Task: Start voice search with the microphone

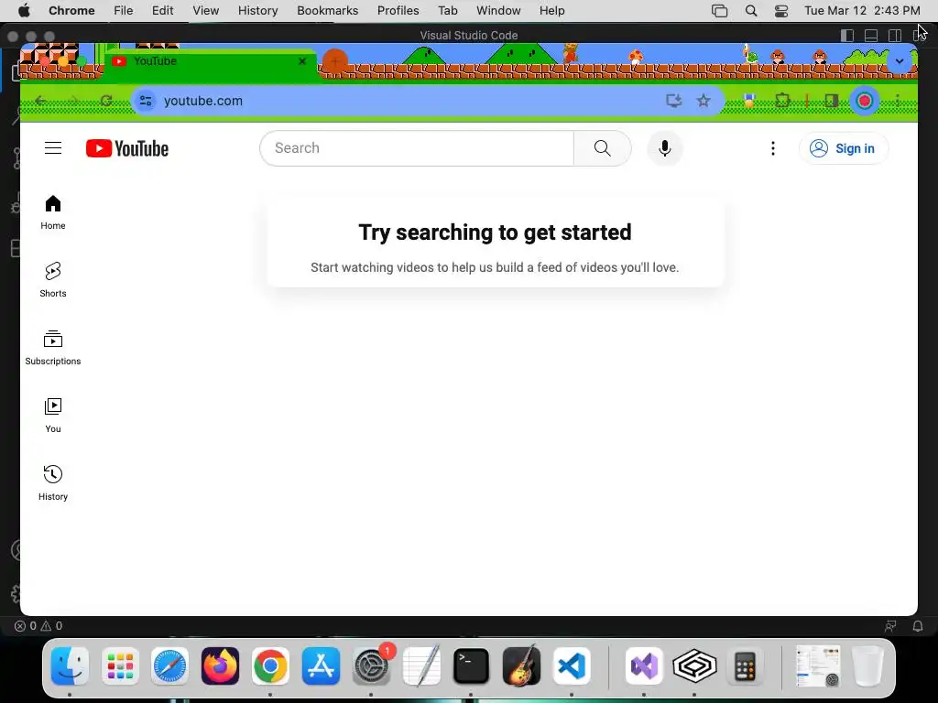Action: 665,147
